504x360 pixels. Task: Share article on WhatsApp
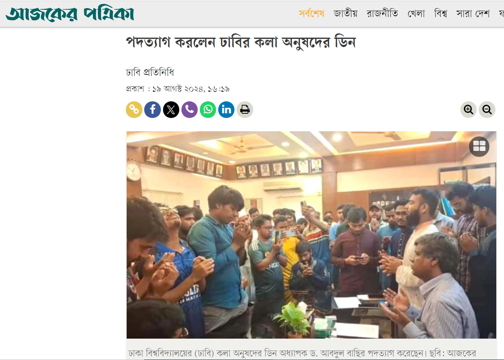pos(208,110)
